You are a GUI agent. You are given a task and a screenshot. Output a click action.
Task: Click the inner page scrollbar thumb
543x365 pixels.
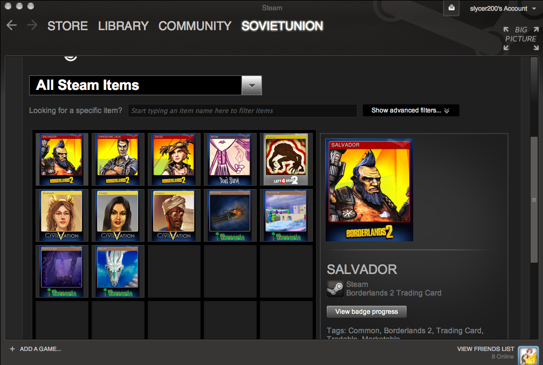[x=534, y=200]
